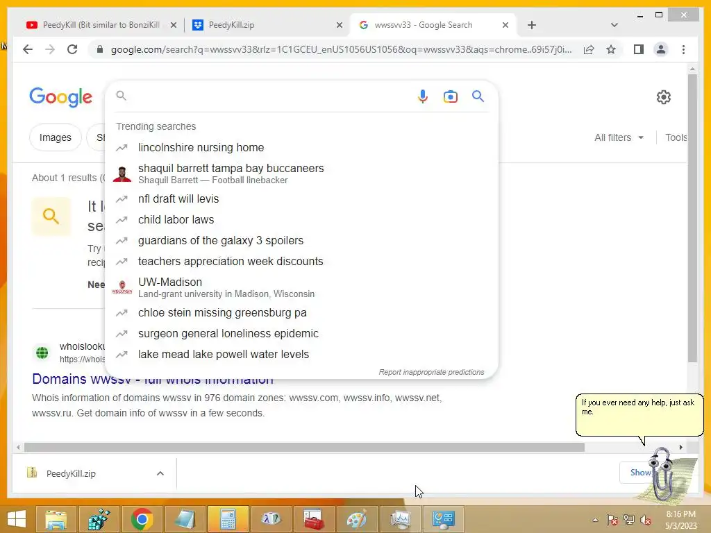Click the blue search magnifier button
The width and height of the screenshot is (711, 533).
[478, 96]
